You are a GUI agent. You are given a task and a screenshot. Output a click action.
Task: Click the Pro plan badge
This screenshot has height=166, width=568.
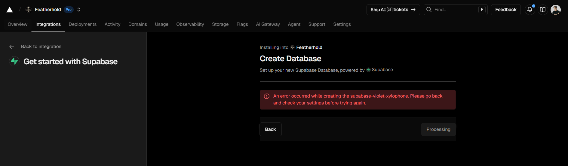[x=69, y=10]
